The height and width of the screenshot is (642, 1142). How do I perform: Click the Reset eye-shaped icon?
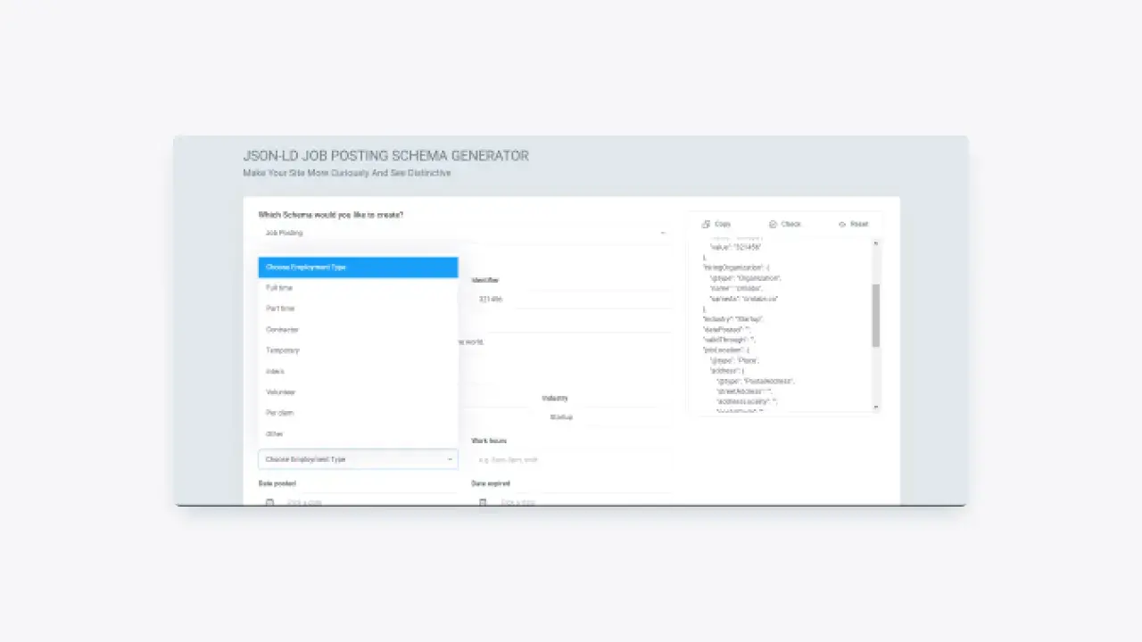click(842, 225)
